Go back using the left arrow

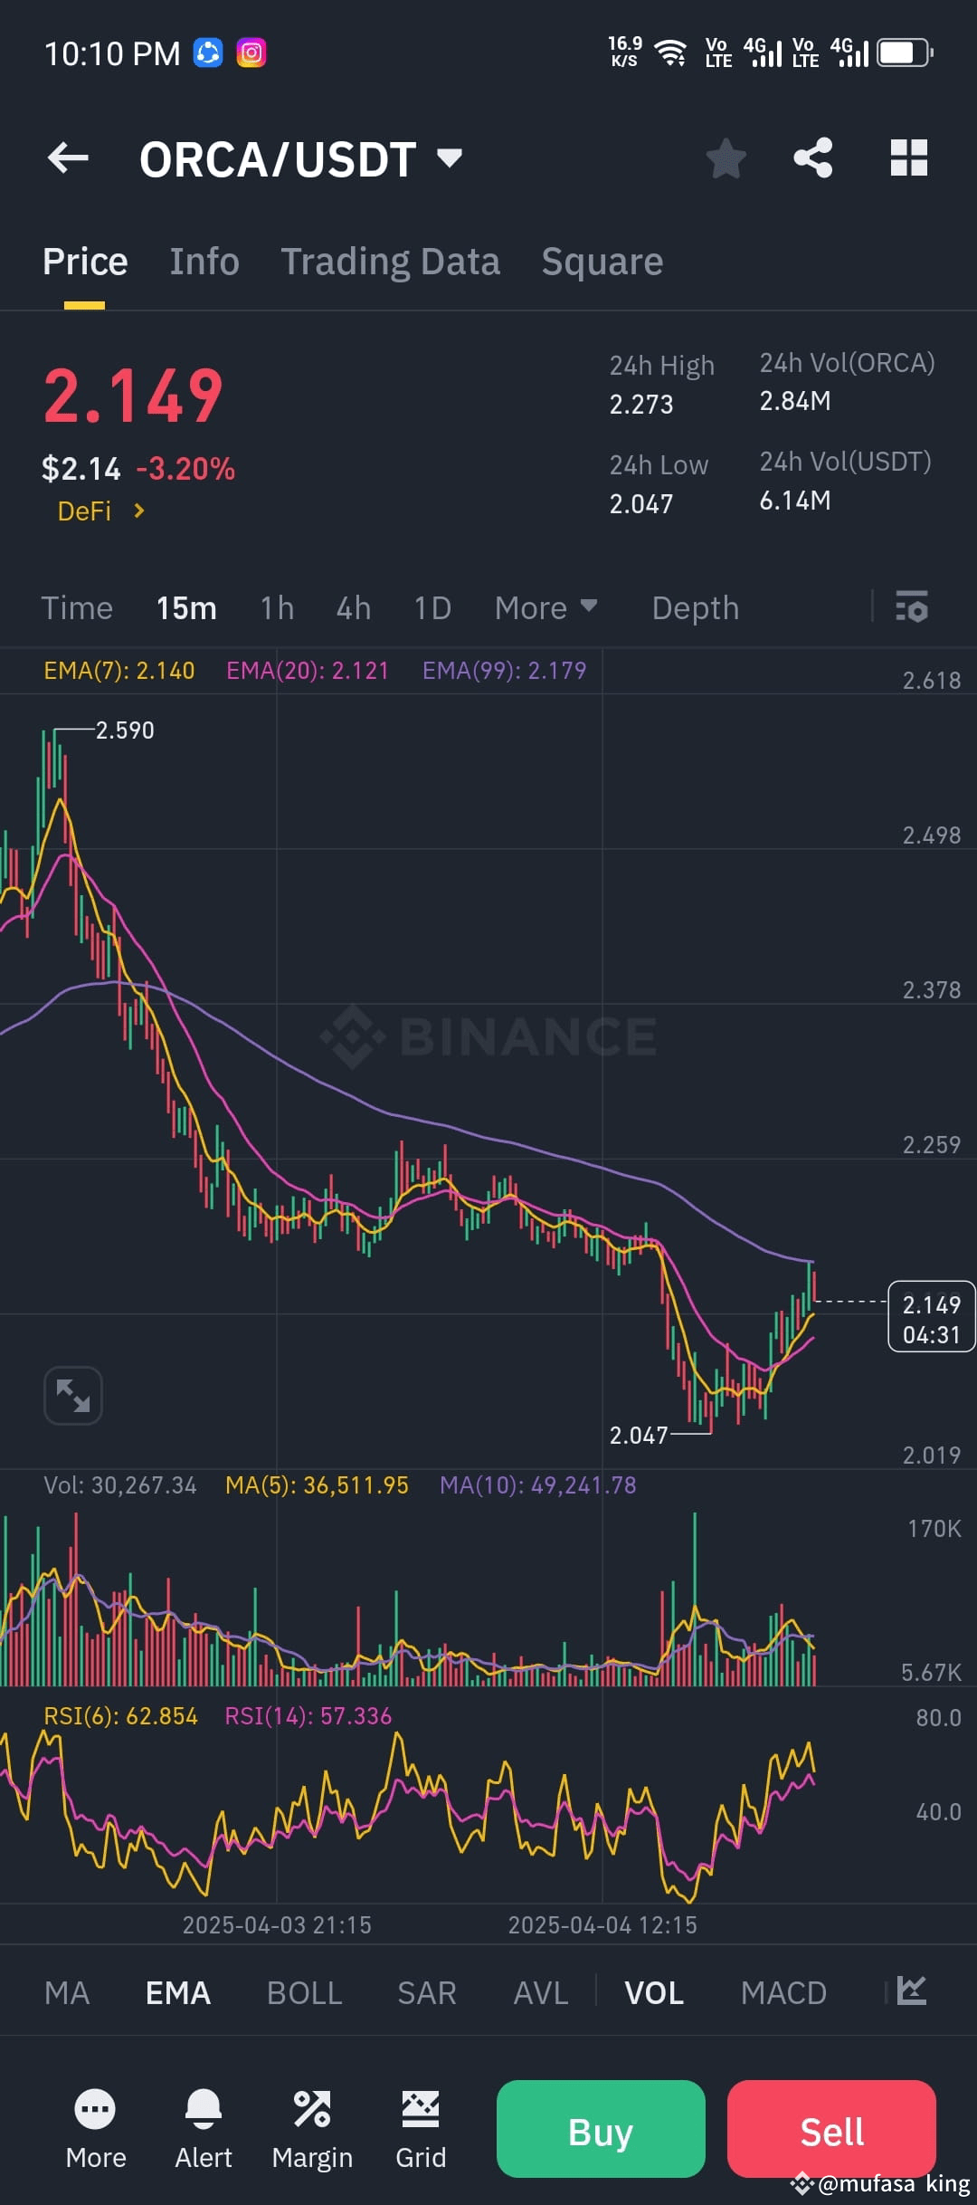[x=68, y=158]
